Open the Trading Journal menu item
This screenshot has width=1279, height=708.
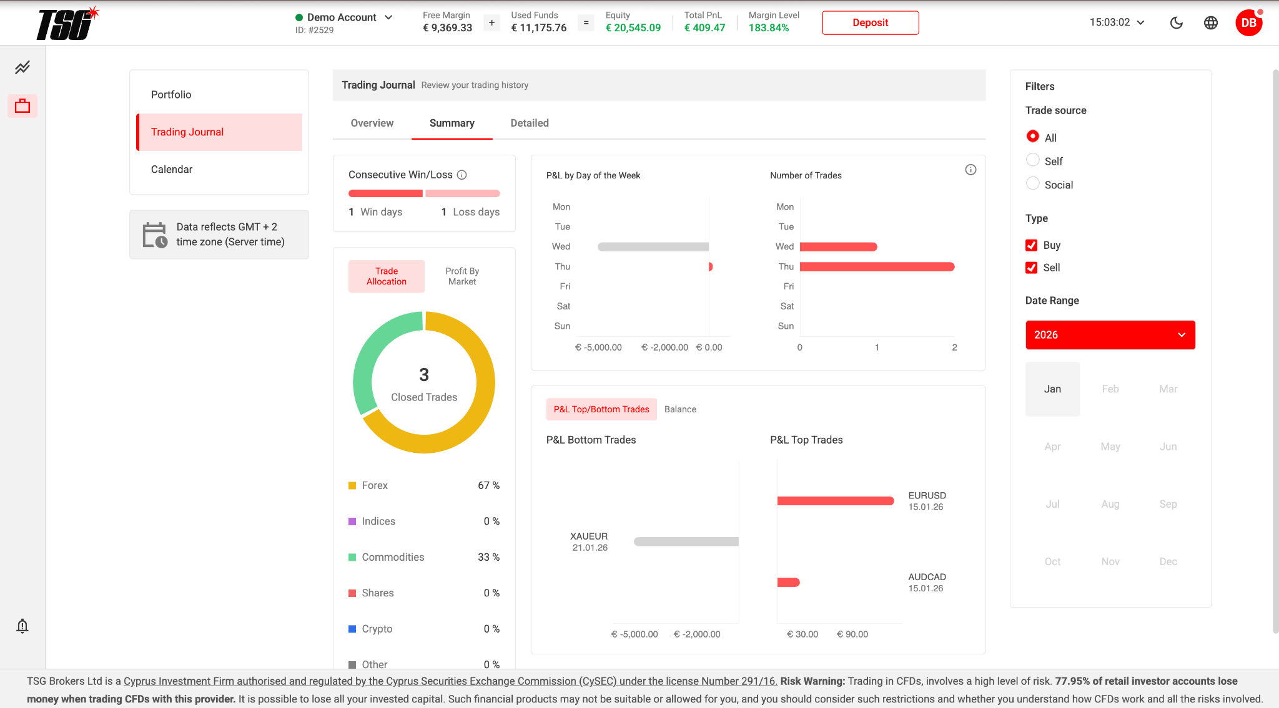(x=219, y=132)
